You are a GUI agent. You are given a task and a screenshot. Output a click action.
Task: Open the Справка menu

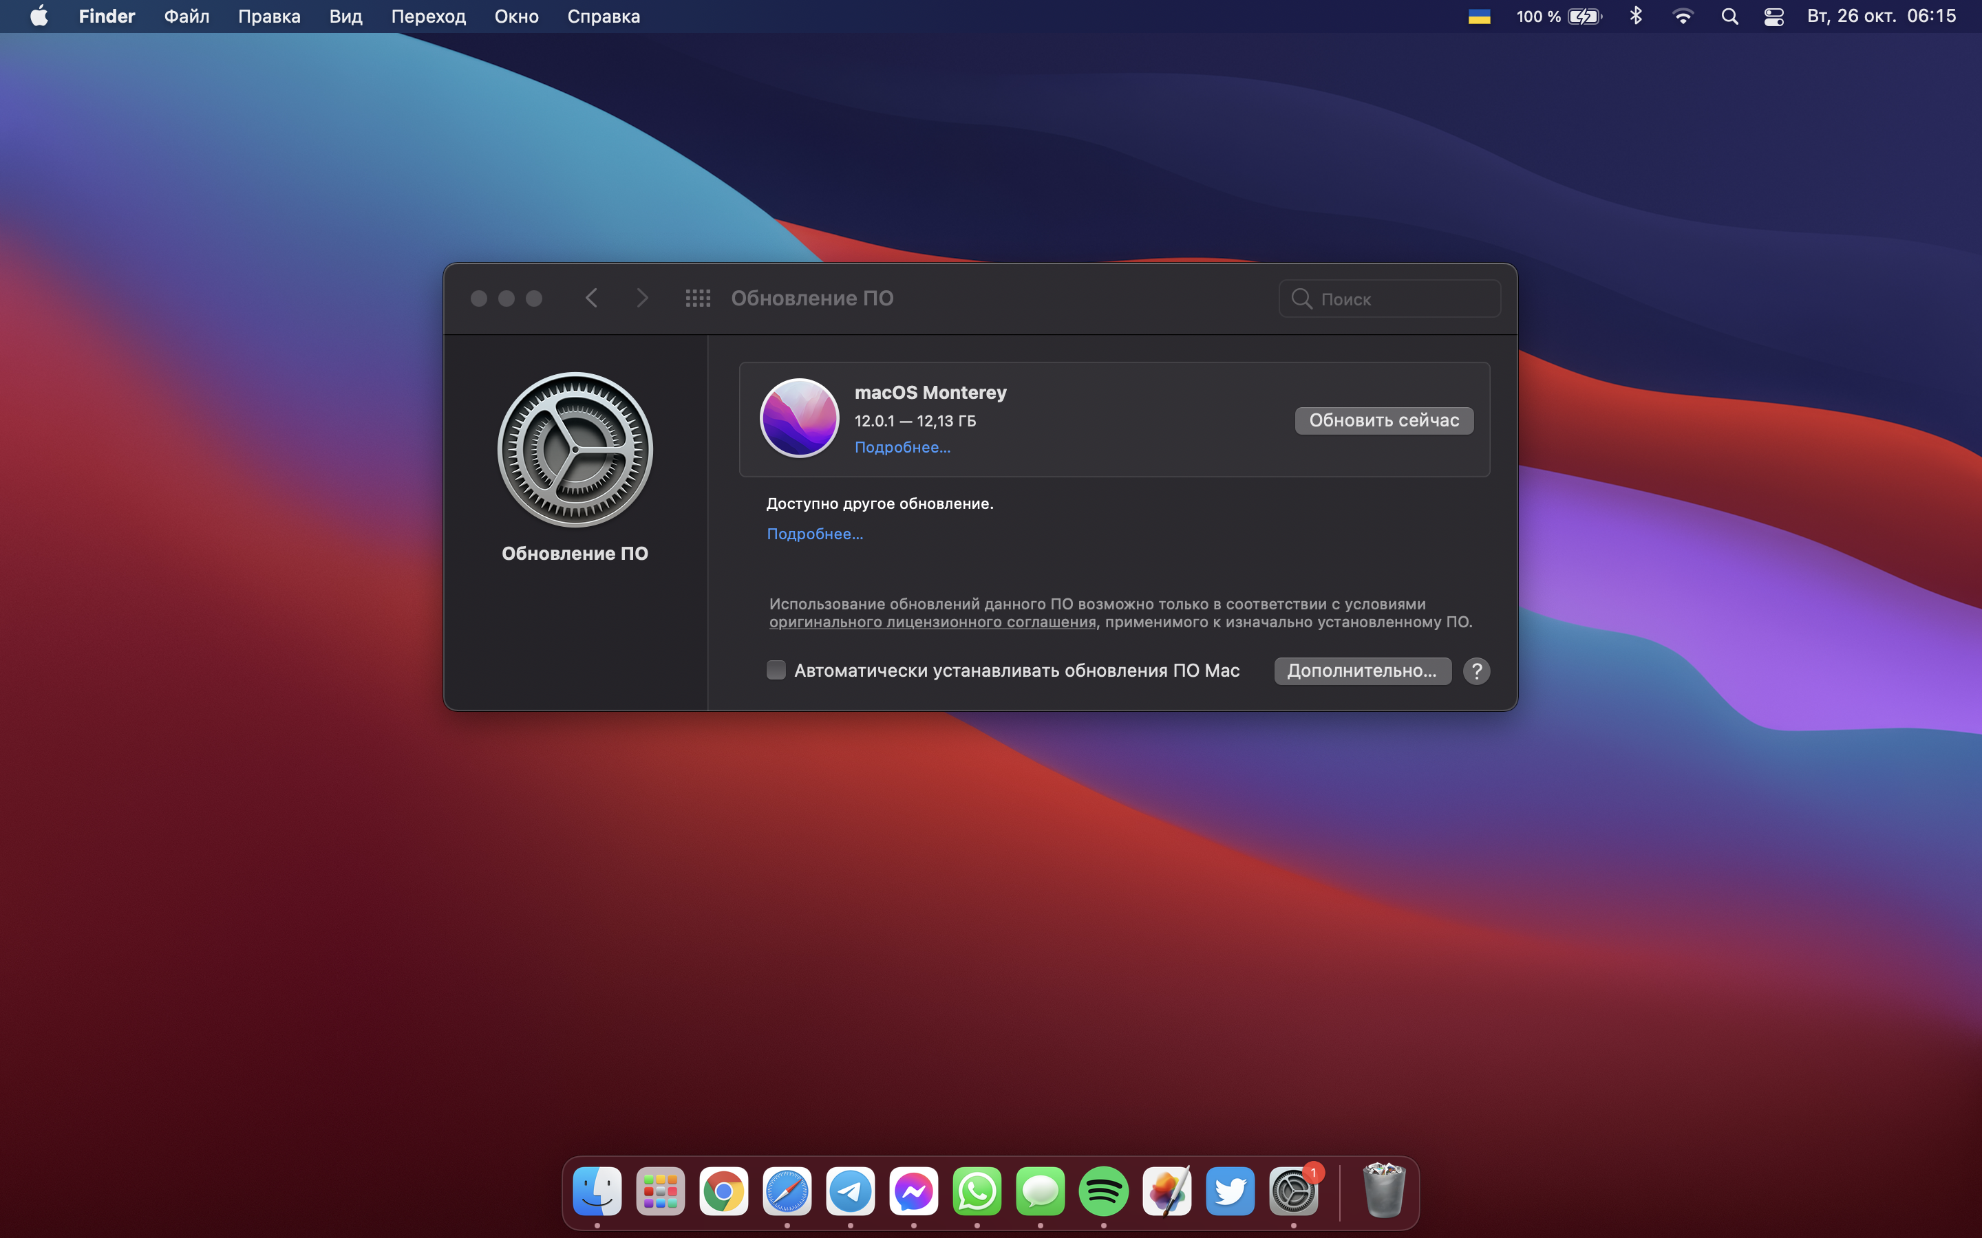click(604, 17)
